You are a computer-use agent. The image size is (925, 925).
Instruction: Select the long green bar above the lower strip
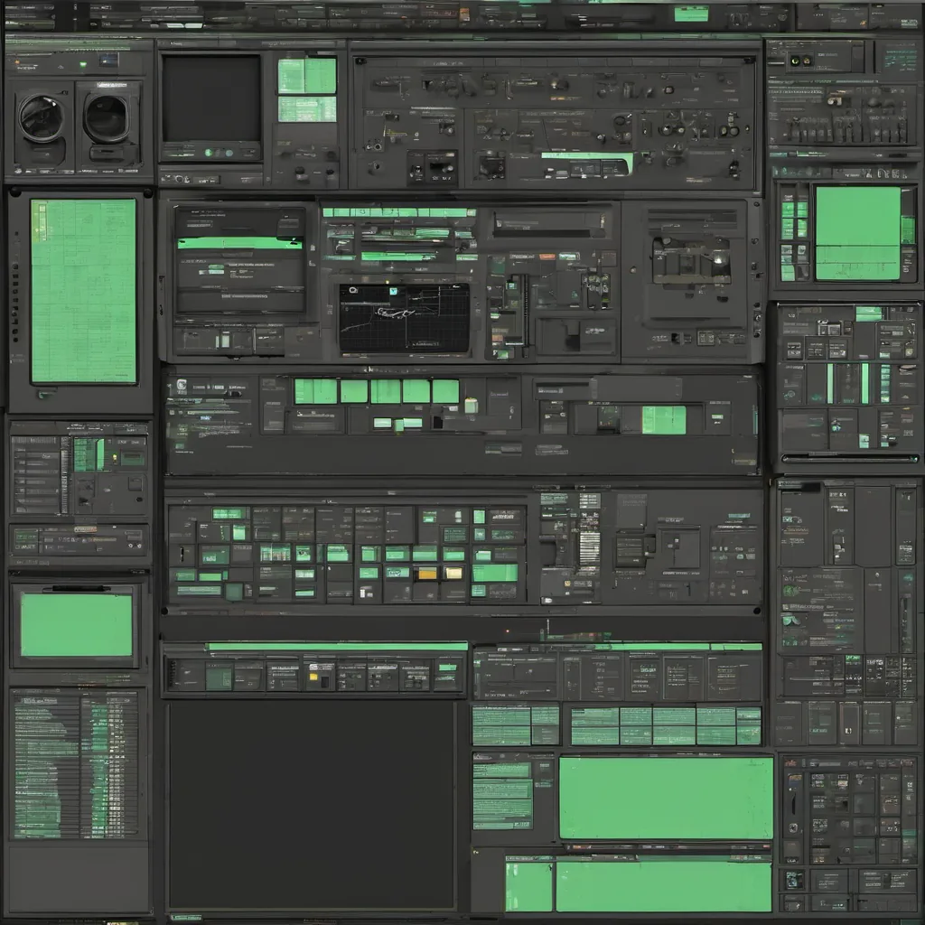click(x=337, y=646)
